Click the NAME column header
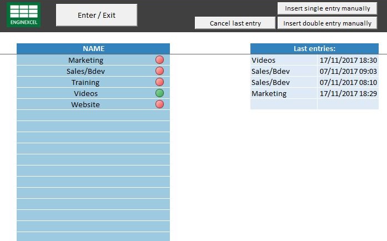This screenshot has width=387, height=241. tap(93, 49)
